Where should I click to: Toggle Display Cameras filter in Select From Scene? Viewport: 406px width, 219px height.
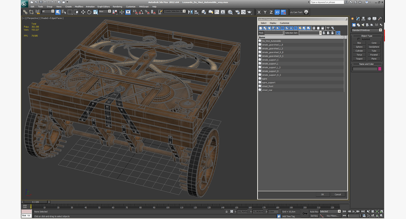(x=274, y=28)
